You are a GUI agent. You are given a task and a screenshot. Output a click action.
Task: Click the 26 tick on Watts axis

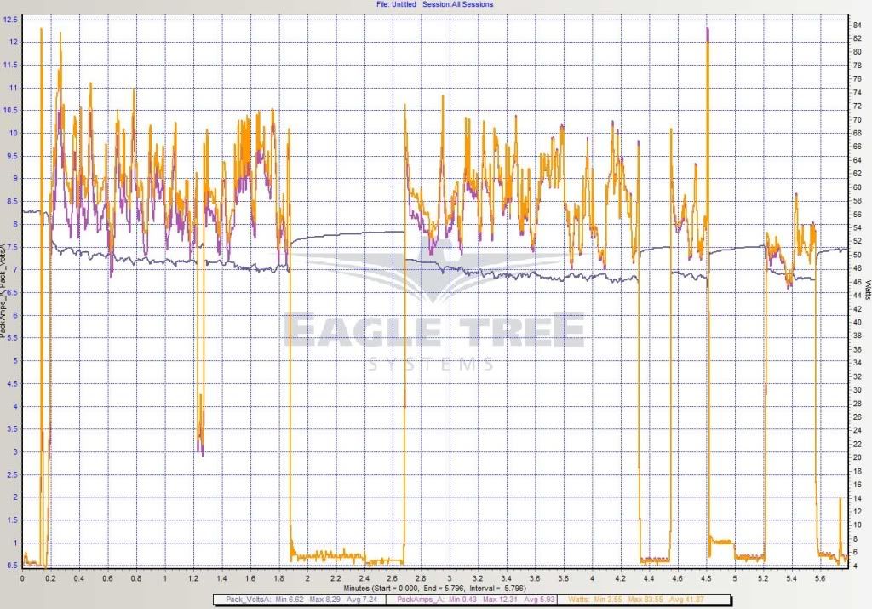857,417
